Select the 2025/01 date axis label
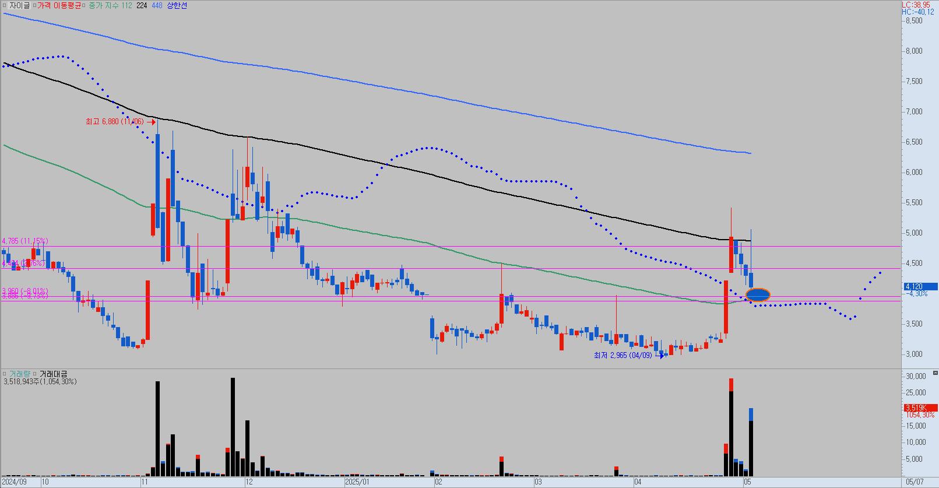Image resolution: width=939 pixels, height=488 pixels. (x=357, y=482)
